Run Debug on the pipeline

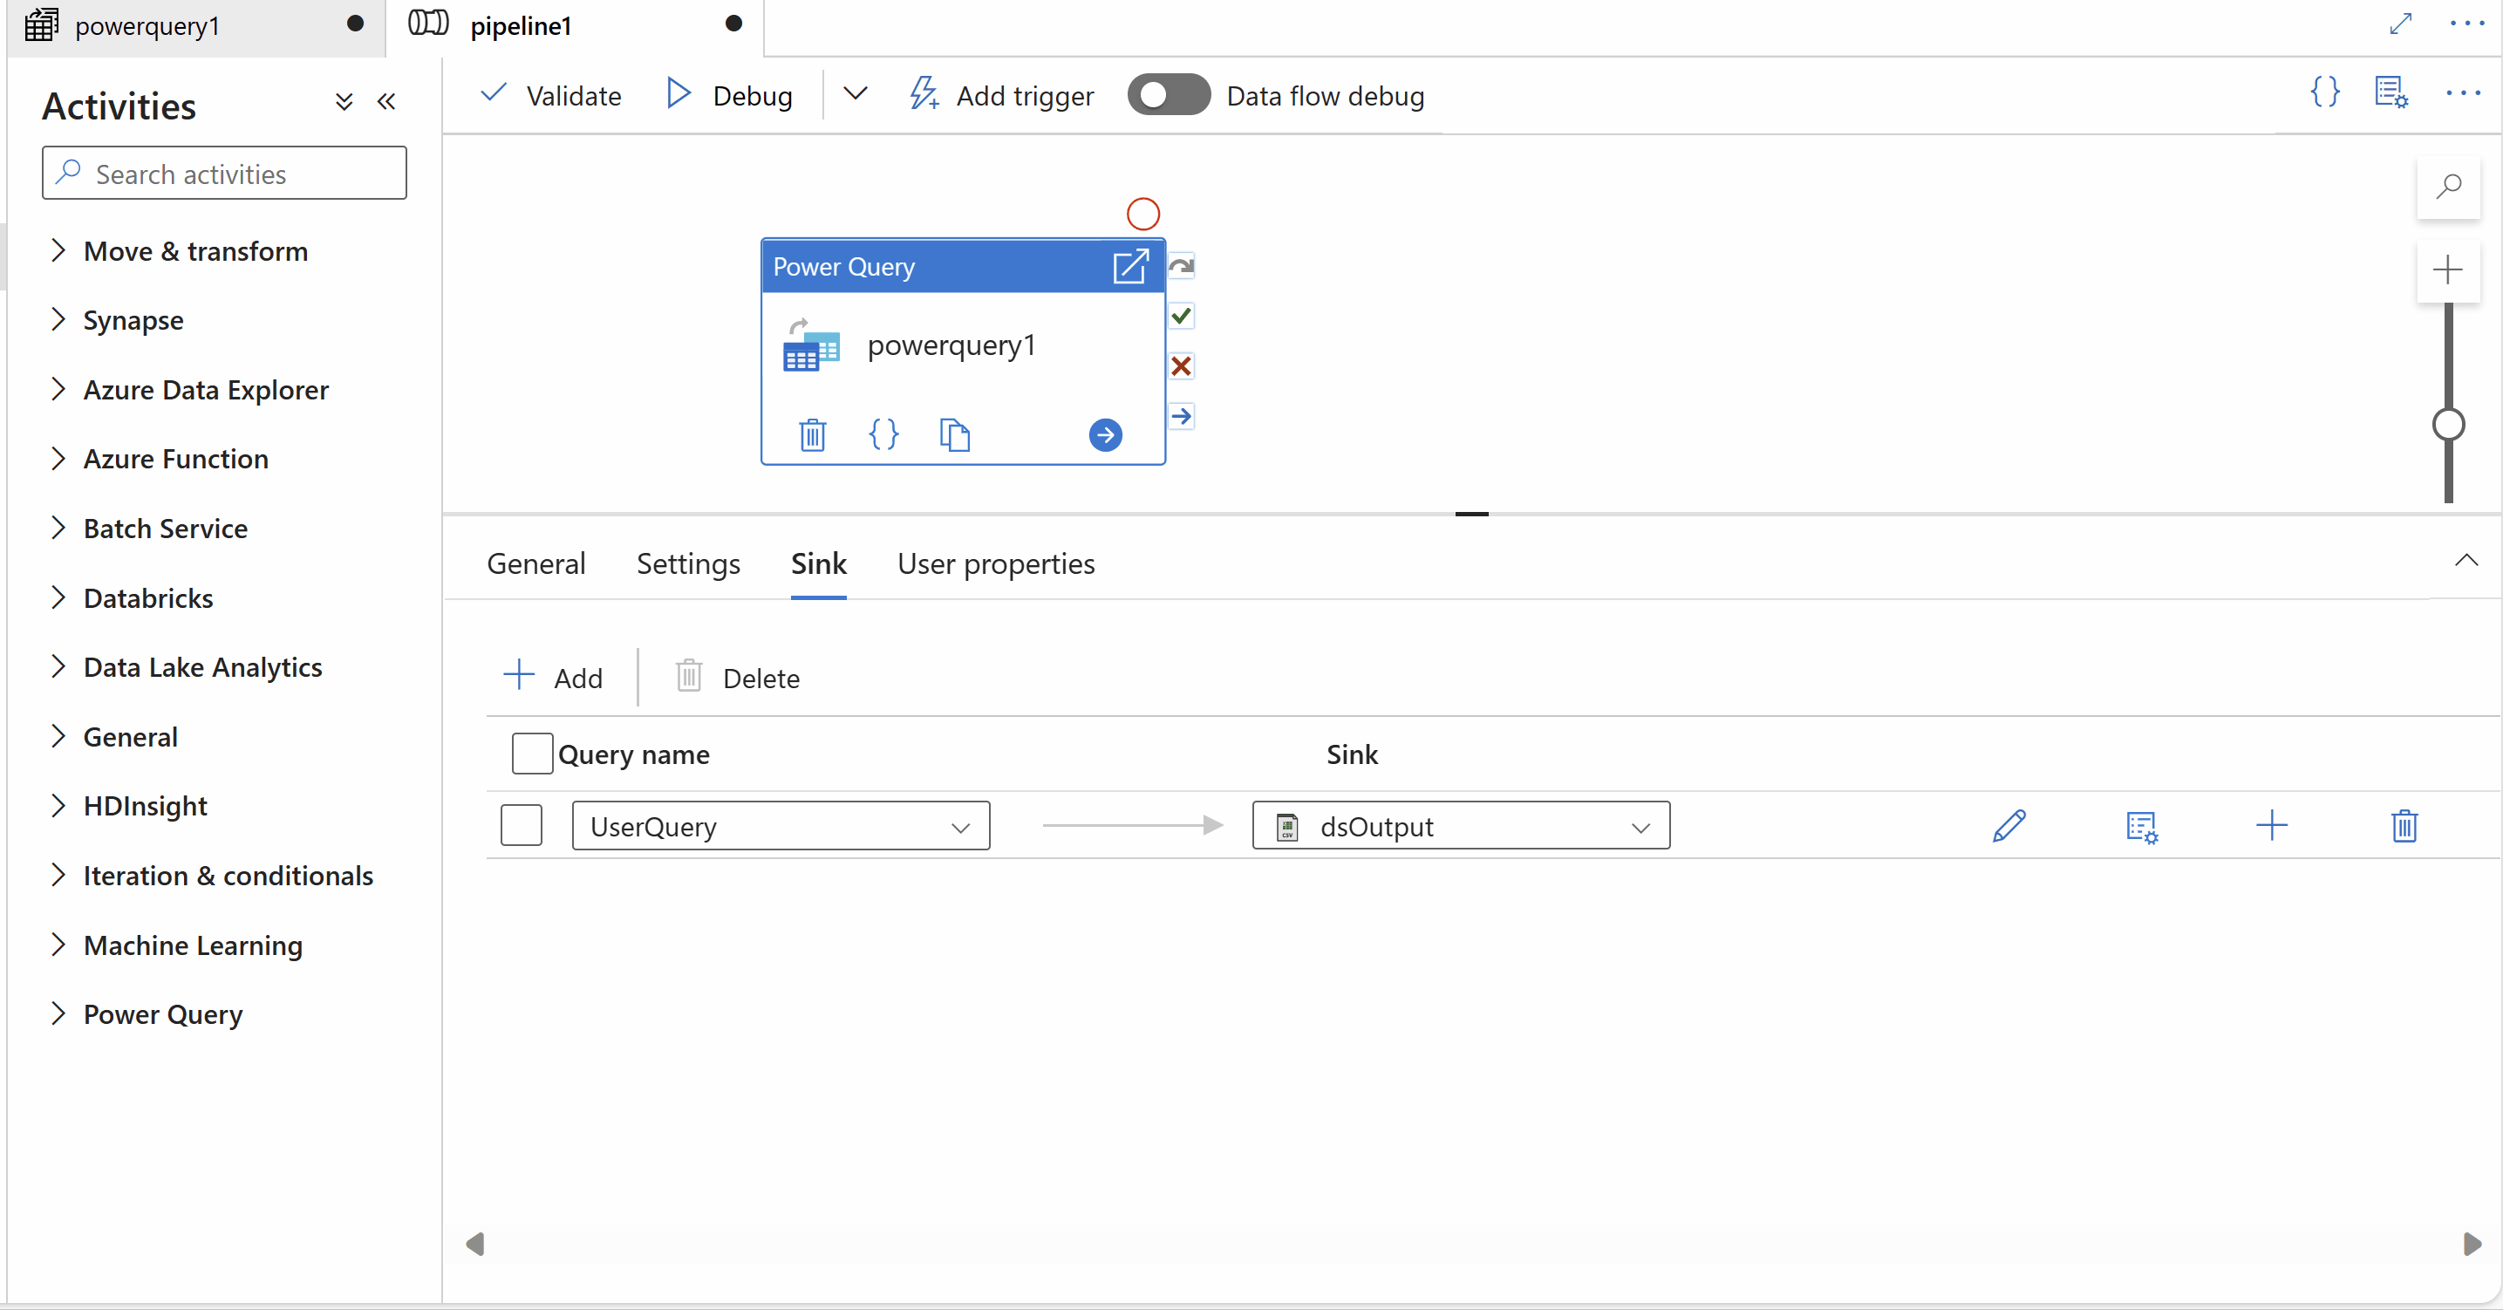pos(727,94)
